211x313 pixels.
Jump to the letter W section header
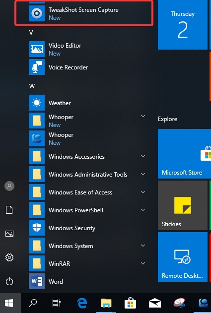click(32, 86)
